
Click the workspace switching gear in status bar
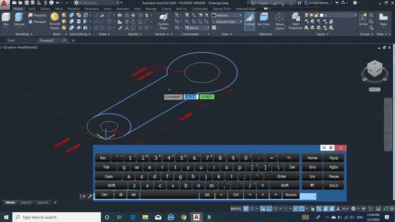(x=354, y=208)
